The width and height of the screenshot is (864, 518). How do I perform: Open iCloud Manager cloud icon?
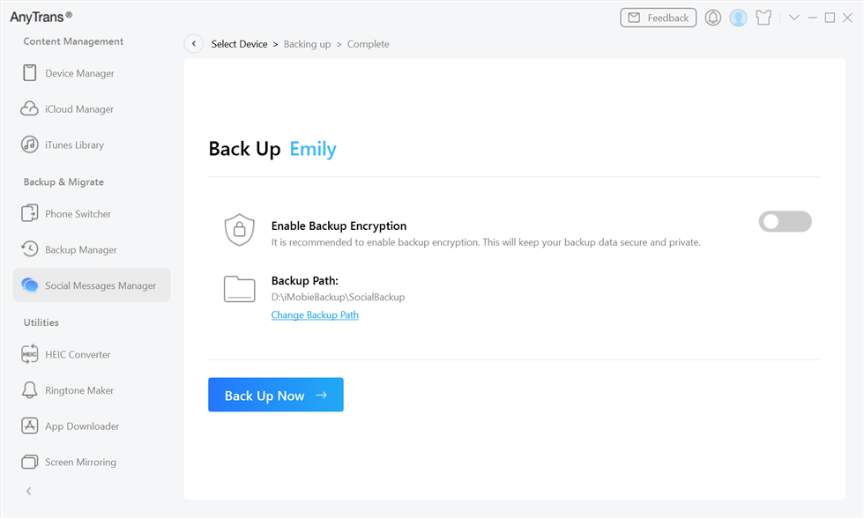pos(30,109)
